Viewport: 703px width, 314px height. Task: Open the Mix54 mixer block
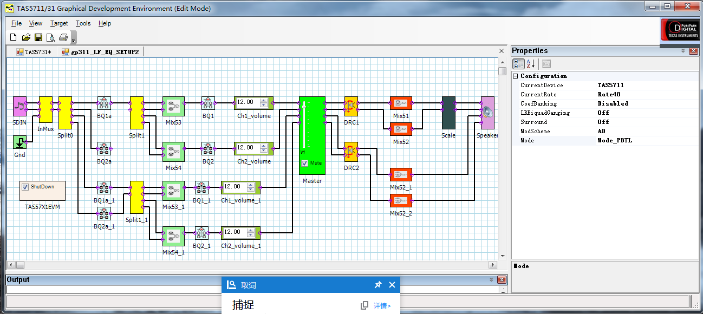(x=173, y=152)
